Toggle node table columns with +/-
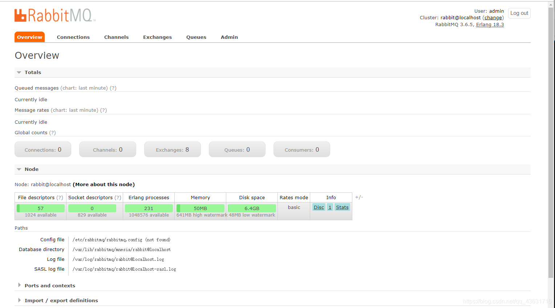555x308 pixels. [x=359, y=197]
